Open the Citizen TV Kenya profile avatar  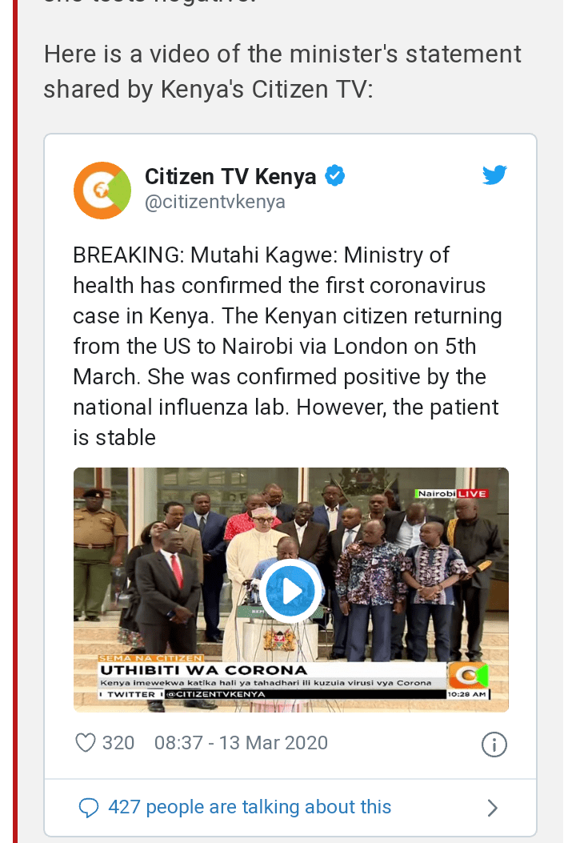point(102,191)
